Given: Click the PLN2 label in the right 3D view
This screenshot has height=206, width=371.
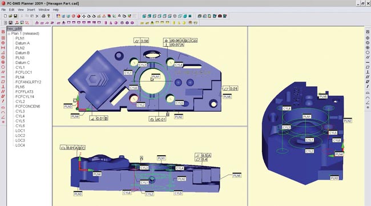Looking at the screenshot, I should click(348, 121).
